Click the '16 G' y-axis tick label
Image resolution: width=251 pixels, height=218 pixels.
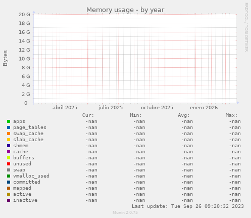point(24,32)
